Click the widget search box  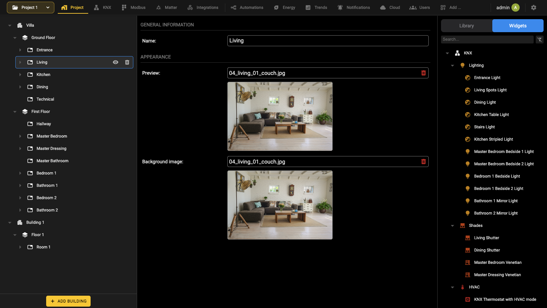[487, 39]
